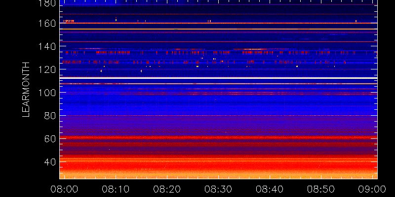Click the 160 frequency label
The image size is (395, 197).
pos(47,23)
